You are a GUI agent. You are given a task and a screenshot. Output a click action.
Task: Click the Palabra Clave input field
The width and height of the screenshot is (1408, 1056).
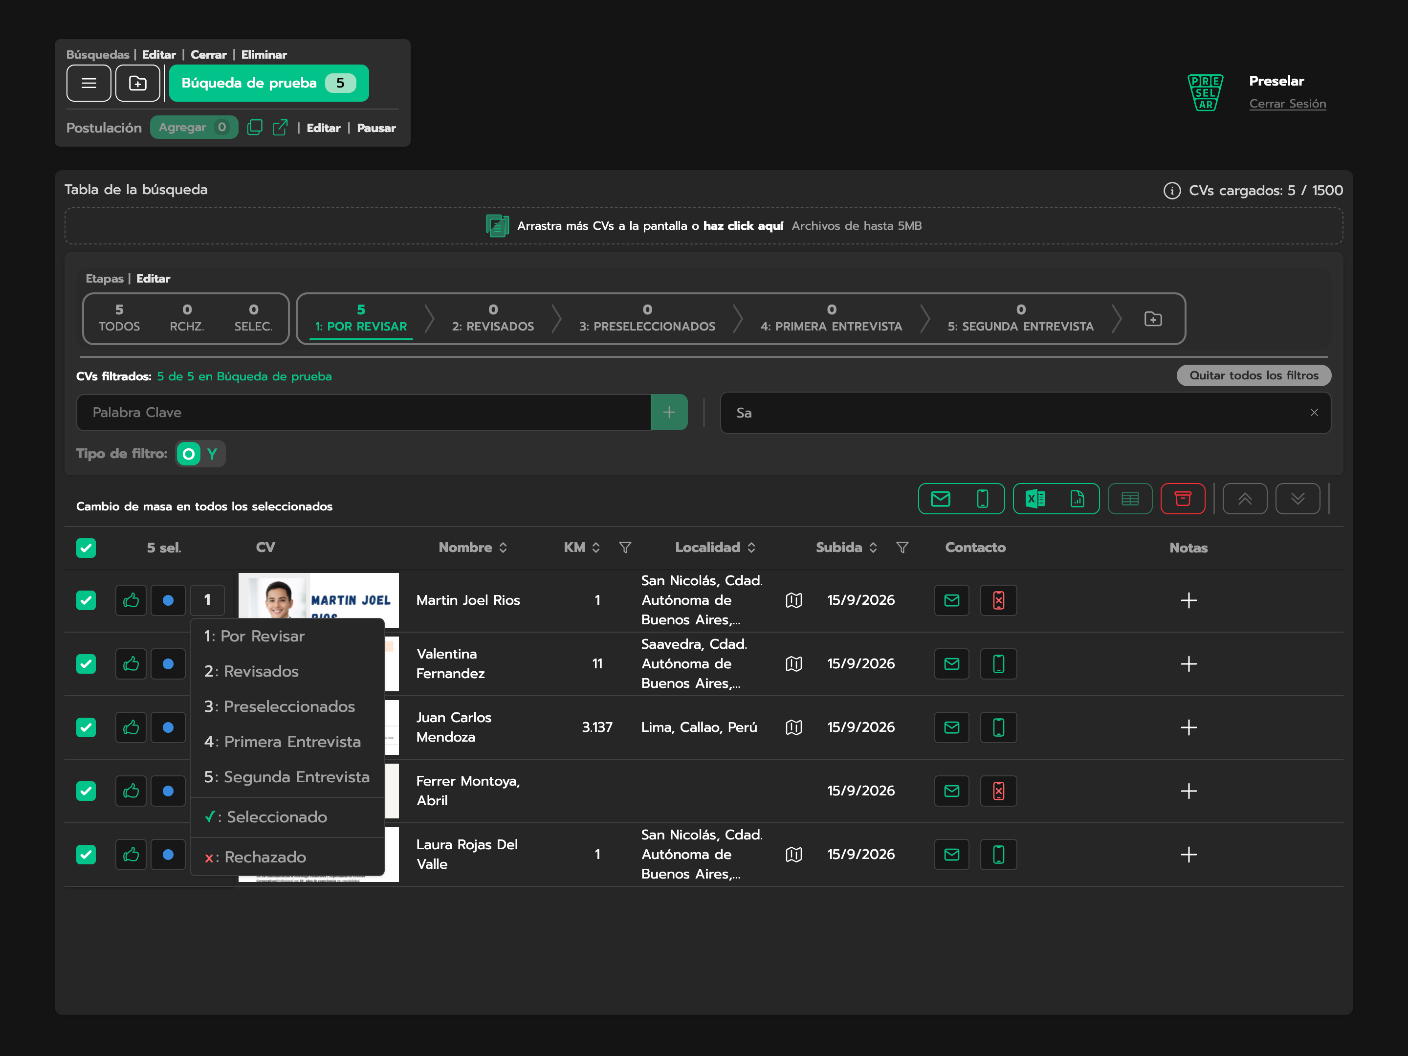pos(363,413)
